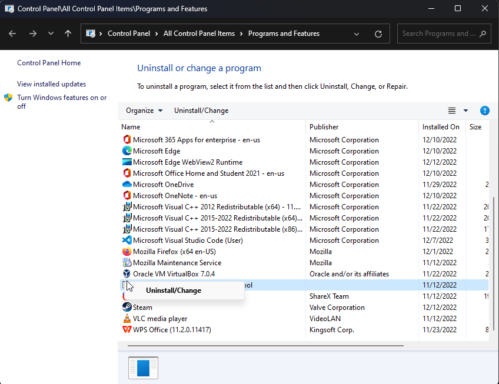Screen dimensions: 499x384
Task: Select the Steam program row
Action: (x=304, y=307)
